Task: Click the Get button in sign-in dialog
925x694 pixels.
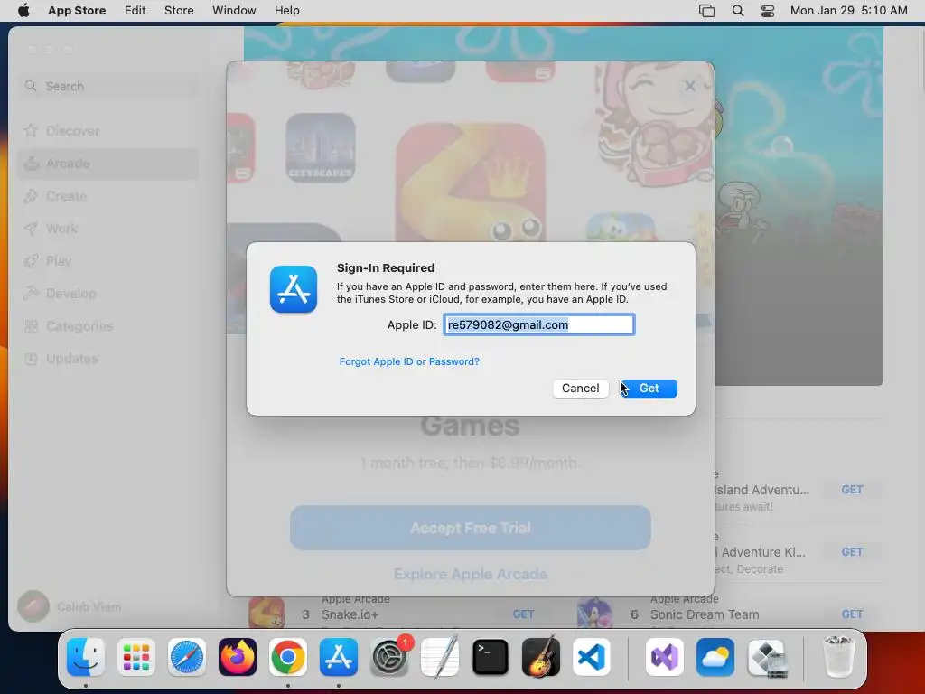Action: pyautogui.click(x=649, y=389)
